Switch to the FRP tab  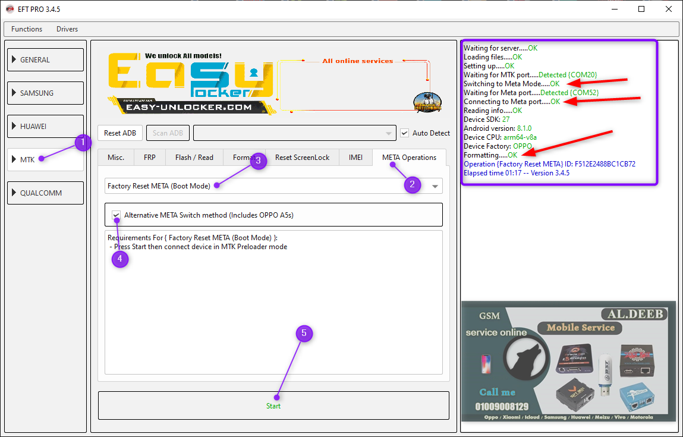click(x=149, y=158)
